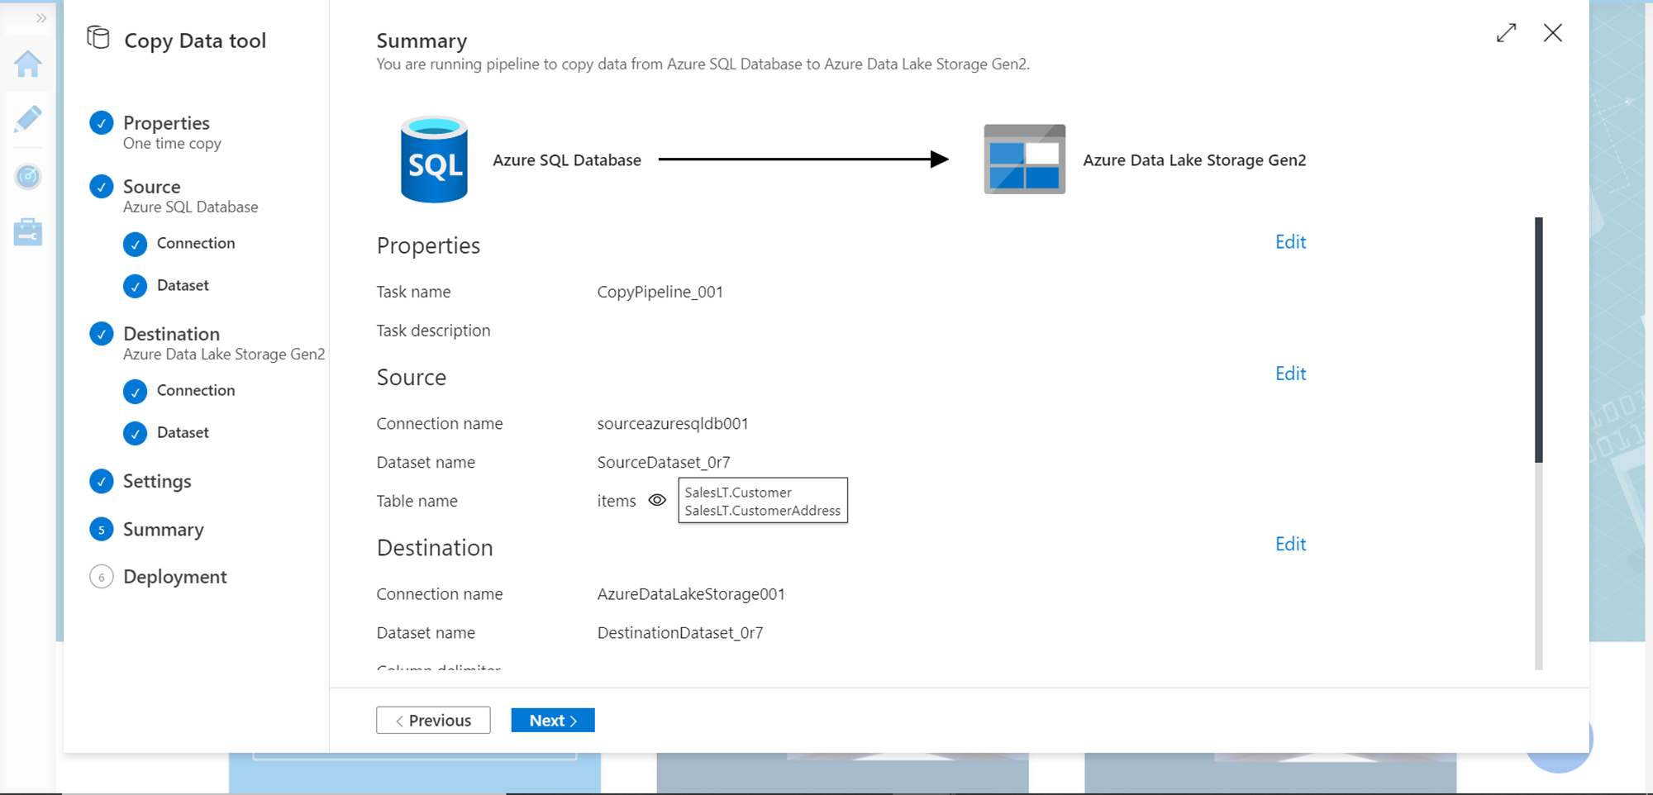Click the Destination step checkmark icon

[x=102, y=334]
